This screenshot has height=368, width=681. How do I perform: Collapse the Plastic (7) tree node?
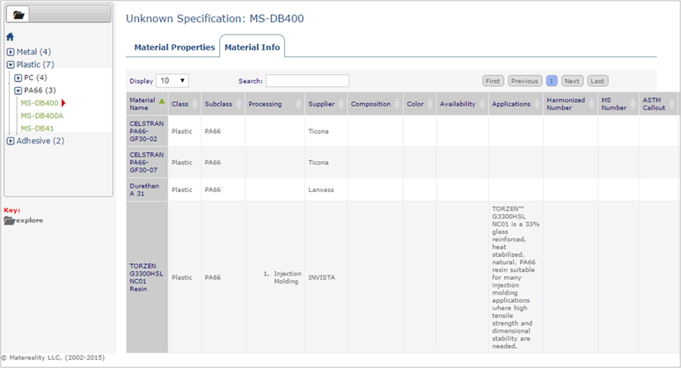point(11,65)
